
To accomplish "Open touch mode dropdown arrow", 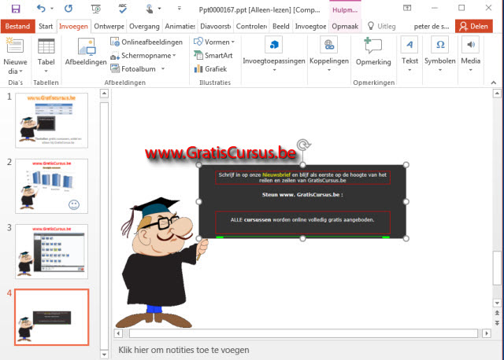I will coord(159,9).
